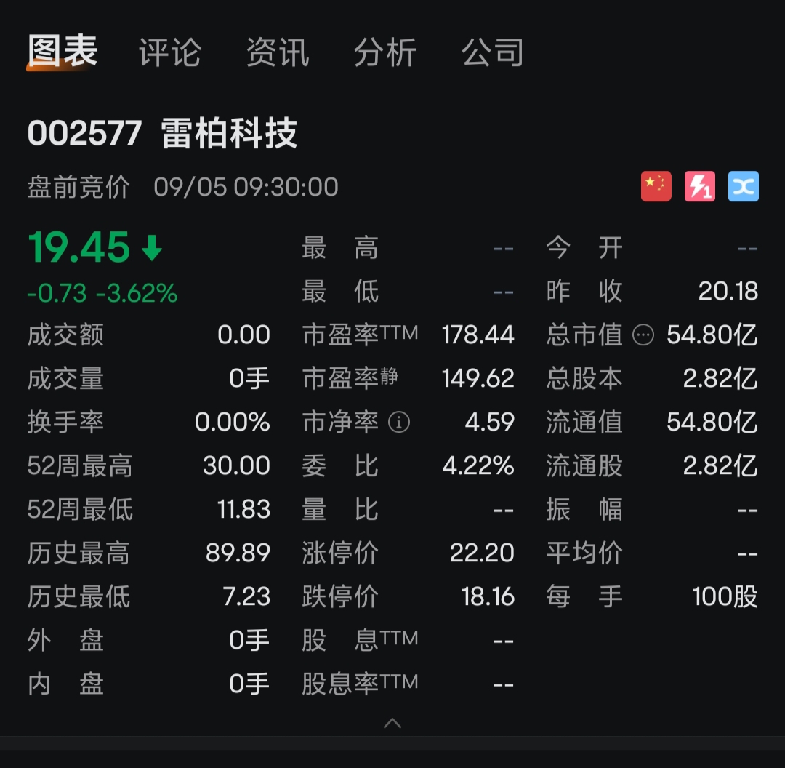Click the 总市值 value 54.80亿
The width and height of the screenshot is (785, 768).
tap(712, 335)
